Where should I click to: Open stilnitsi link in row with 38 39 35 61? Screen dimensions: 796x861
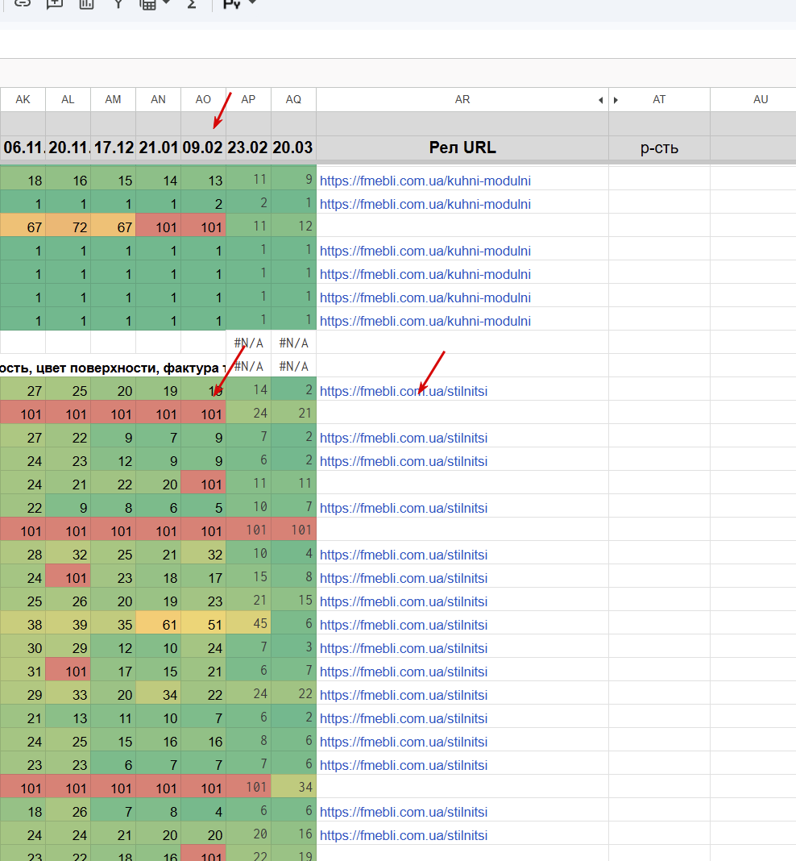click(403, 625)
